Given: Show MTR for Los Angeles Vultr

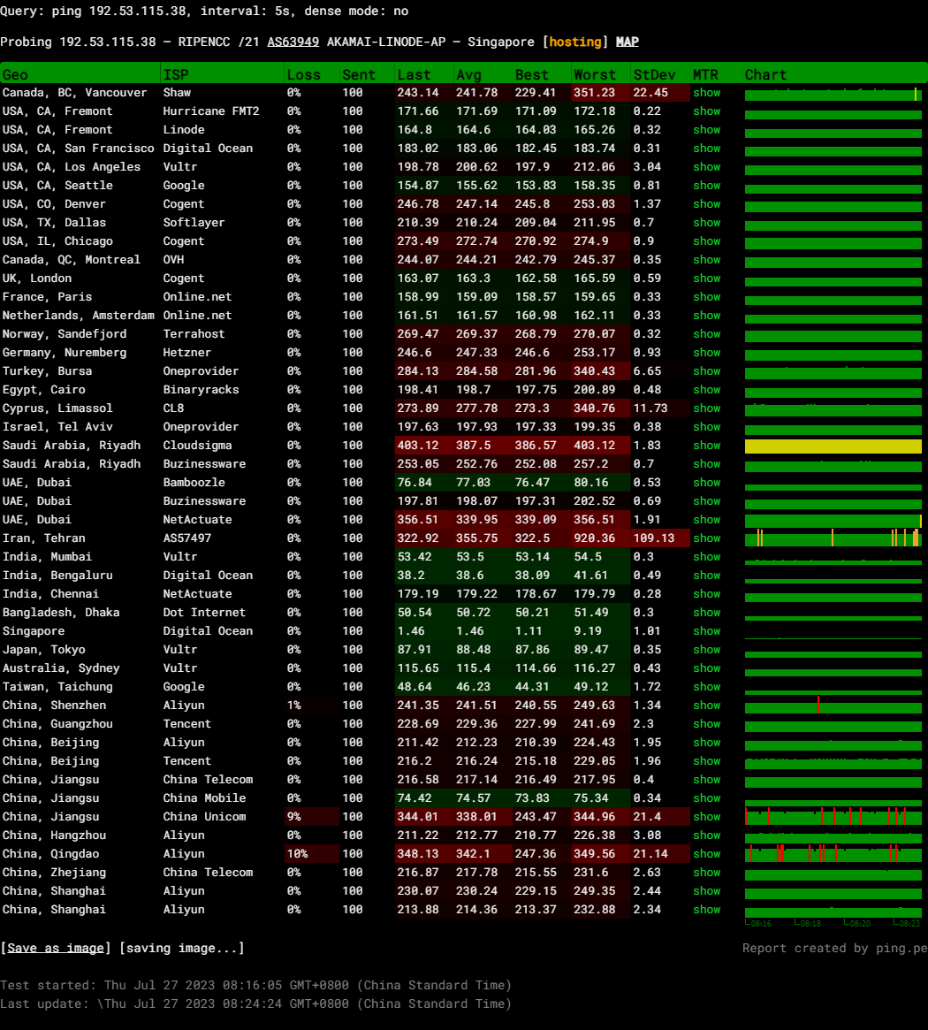Looking at the screenshot, I should click(x=707, y=167).
